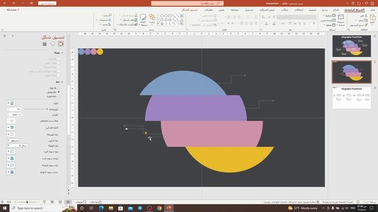
Task: Collapse the Fill section in the Format Shape pane
Action: click(62, 52)
